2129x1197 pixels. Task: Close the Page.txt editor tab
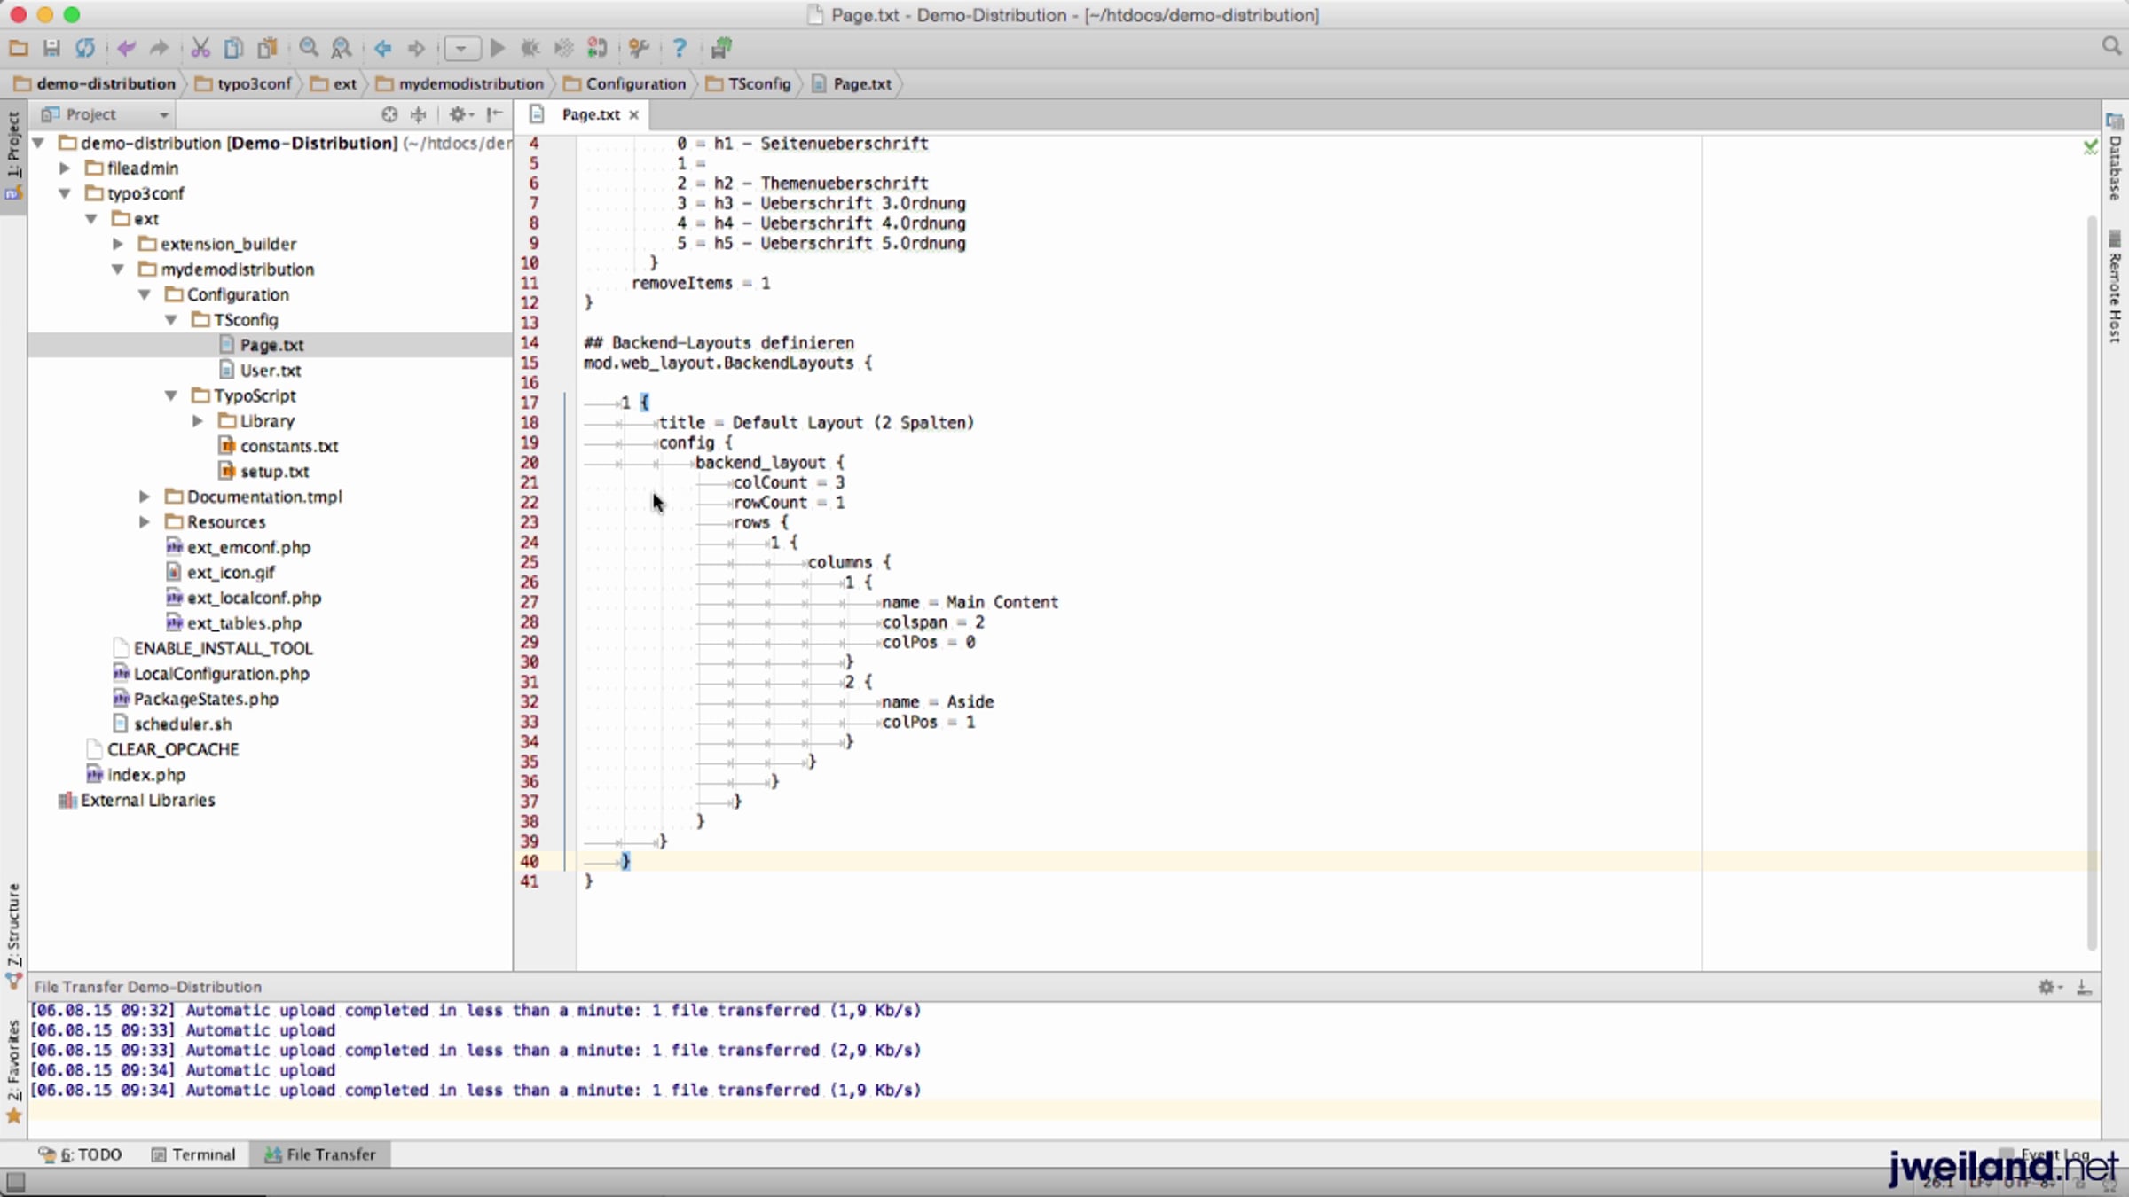[x=634, y=115]
